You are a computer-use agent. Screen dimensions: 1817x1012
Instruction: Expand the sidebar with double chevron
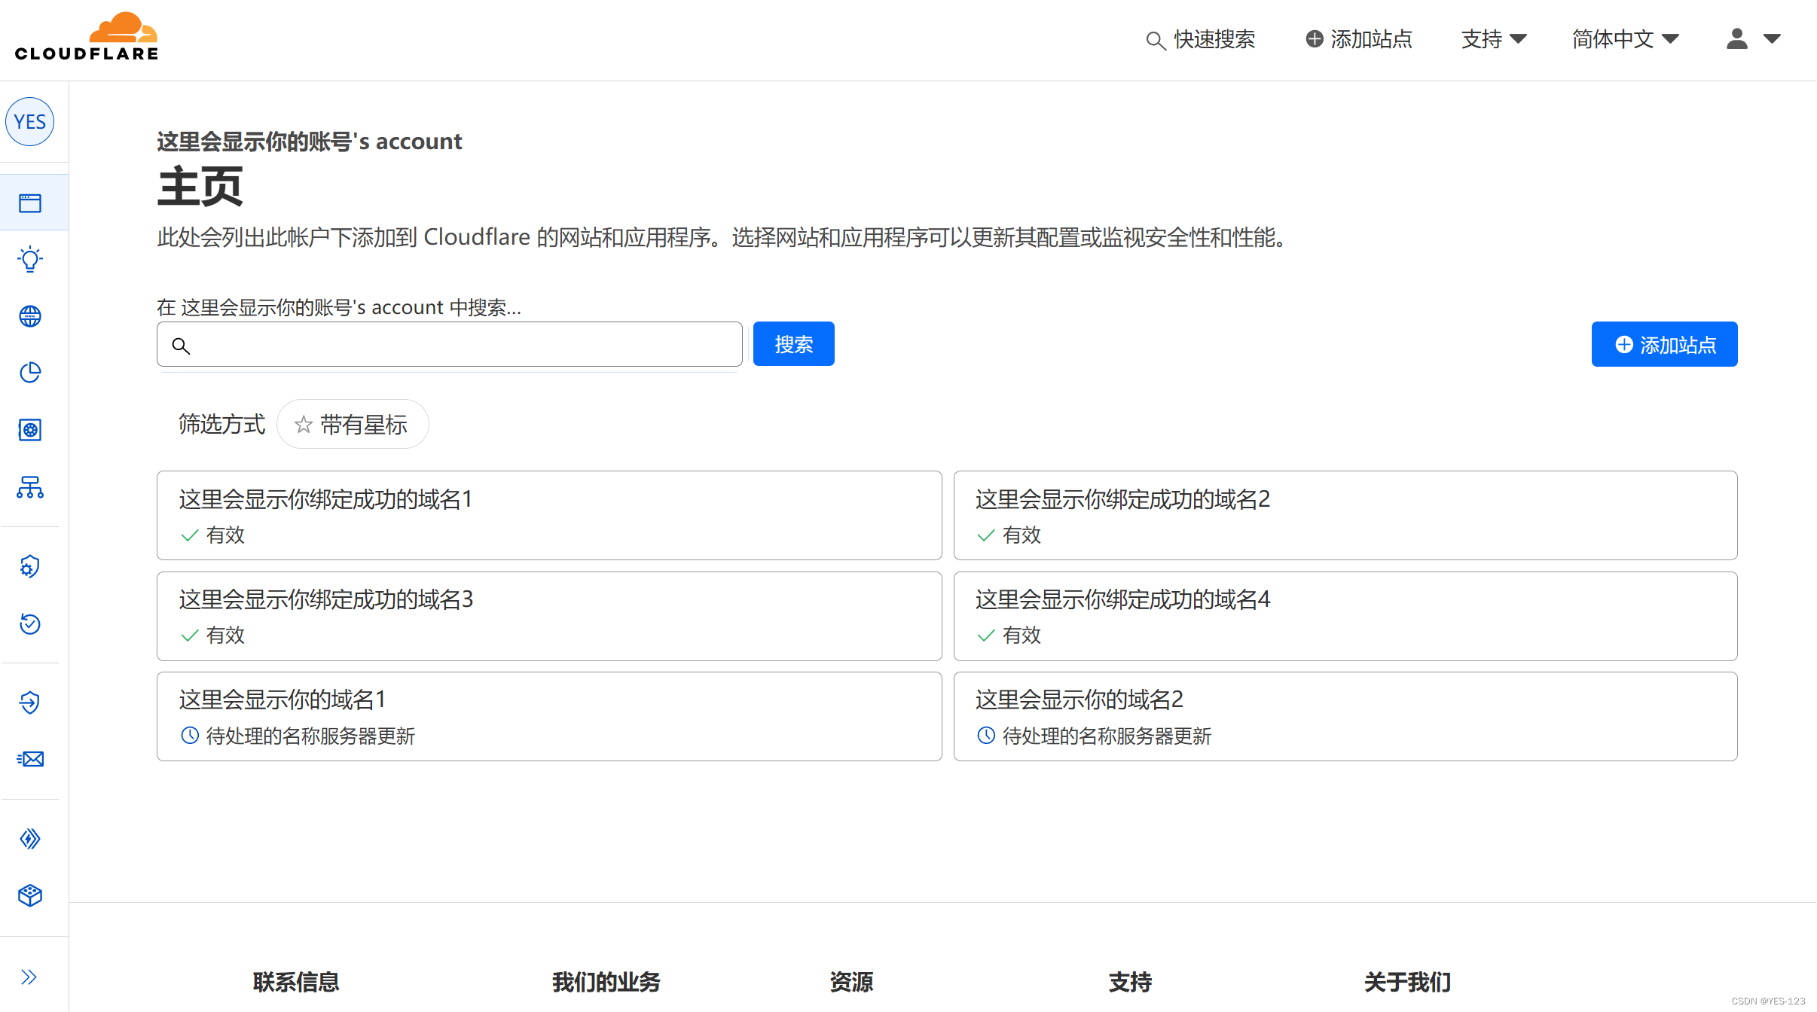pyautogui.click(x=30, y=977)
